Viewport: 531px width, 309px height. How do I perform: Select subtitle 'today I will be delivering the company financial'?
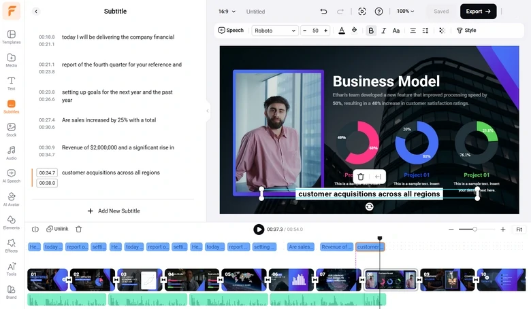[x=118, y=37]
